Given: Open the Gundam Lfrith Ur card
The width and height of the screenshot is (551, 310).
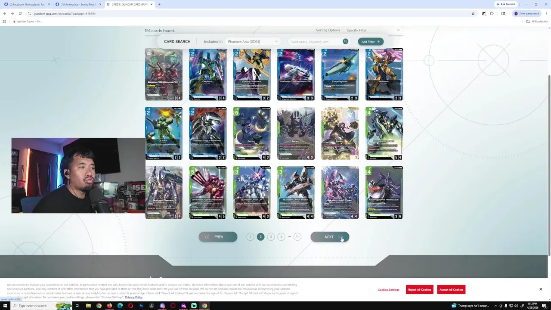Looking at the screenshot, I should (252, 192).
